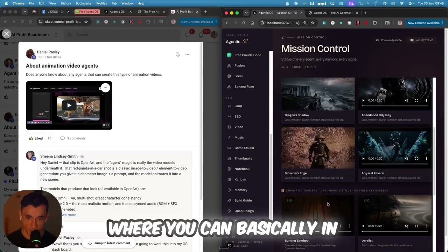This screenshot has width=448, height=252.
Task: Click Jump to latest comment button
Action: [109, 243]
